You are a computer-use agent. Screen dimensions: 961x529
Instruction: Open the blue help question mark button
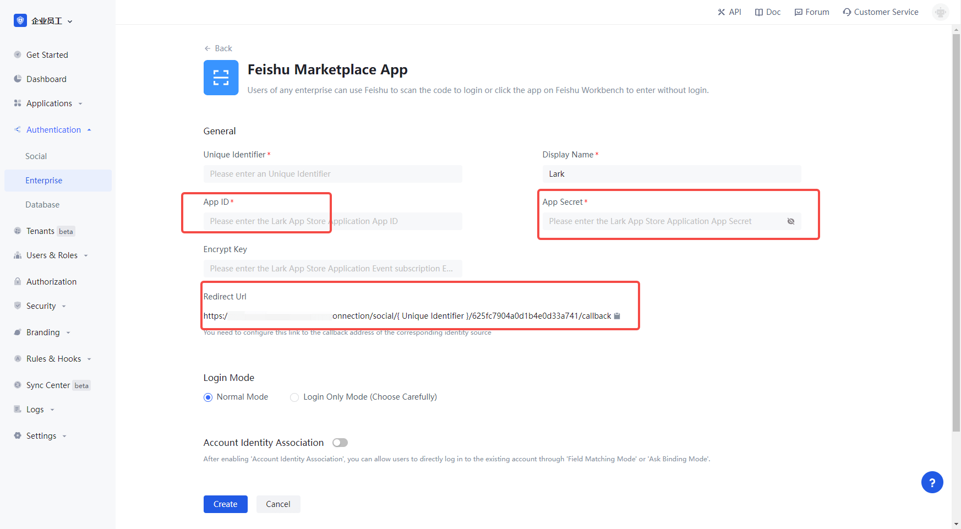point(932,483)
